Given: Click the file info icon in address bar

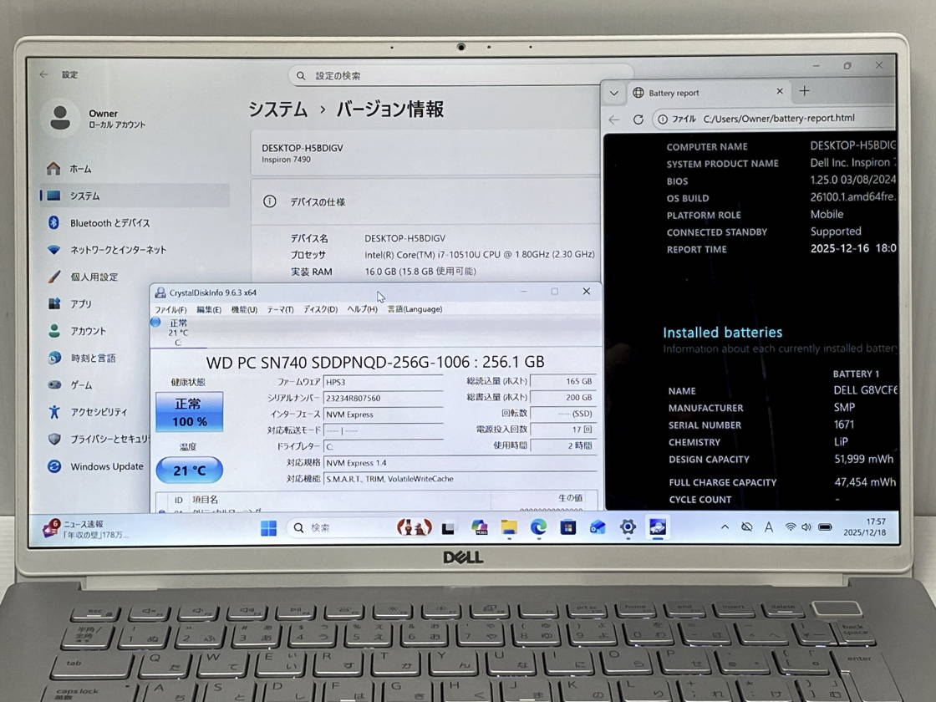Looking at the screenshot, I should (663, 120).
